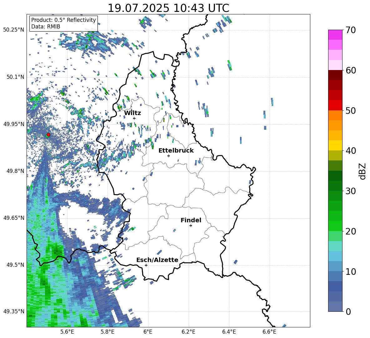
Task: Click the colorbar tick label 40
Action: 351,151
